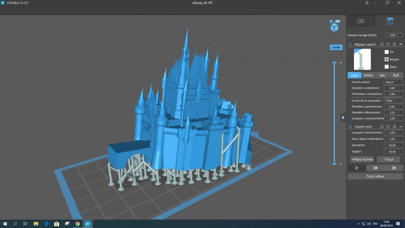Click the +Plate-forme button
This screenshot has height=228, width=405.
362,160
